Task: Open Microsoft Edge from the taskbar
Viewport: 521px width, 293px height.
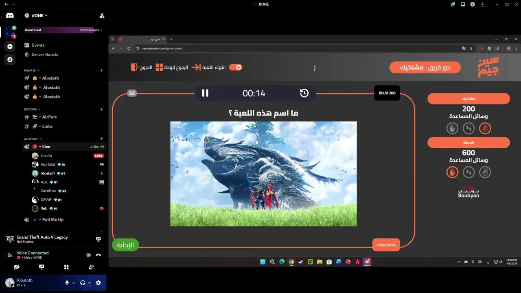Action: coord(282,262)
